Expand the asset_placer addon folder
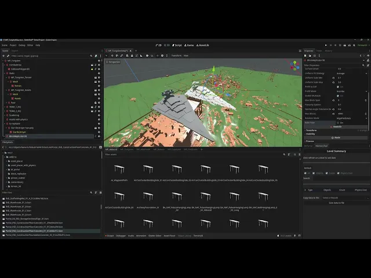The image size is (371, 278). tap(6, 161)
